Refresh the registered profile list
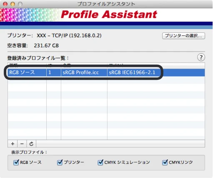The width and height of the screenshot is (213, 178). [x=31, y=144]
